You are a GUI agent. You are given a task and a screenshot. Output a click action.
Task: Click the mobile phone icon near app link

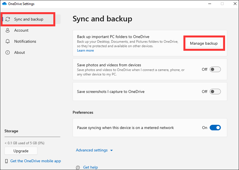coord(6,161)
